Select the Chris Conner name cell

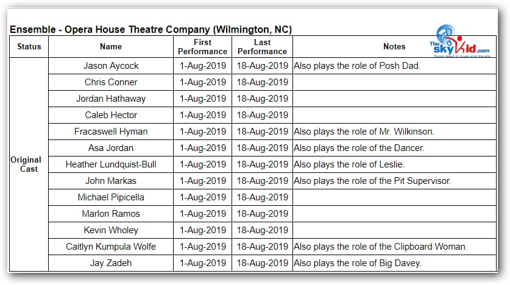(111, 82)
